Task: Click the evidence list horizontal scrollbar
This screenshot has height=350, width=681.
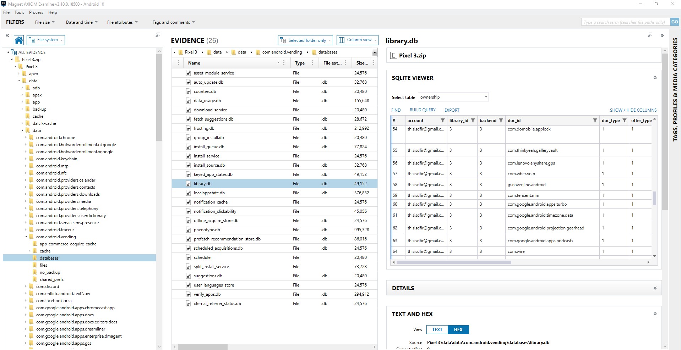Action: (202, 347)
